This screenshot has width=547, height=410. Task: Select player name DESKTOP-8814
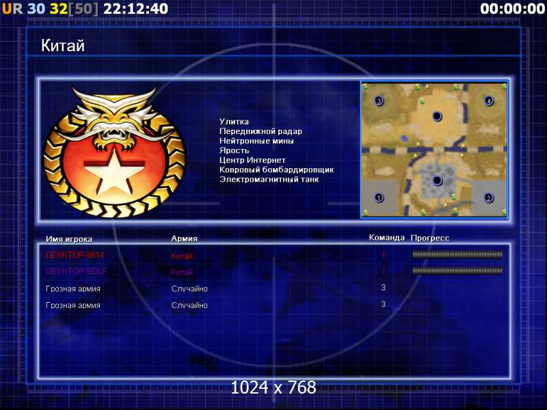[75, 255]
